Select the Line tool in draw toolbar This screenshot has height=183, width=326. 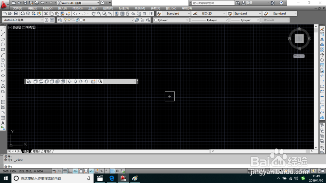click(x=3, y=29)
